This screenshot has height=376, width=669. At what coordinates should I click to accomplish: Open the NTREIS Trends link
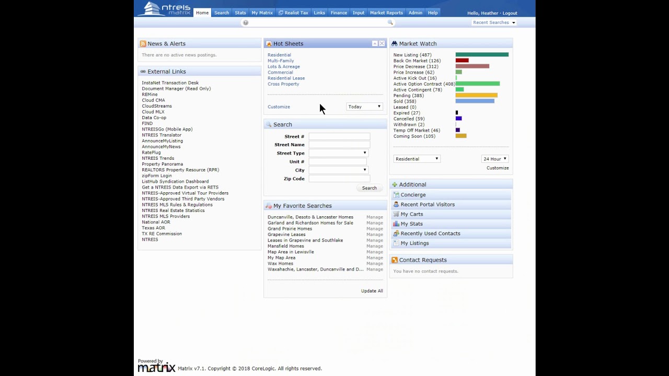[158, 158]
